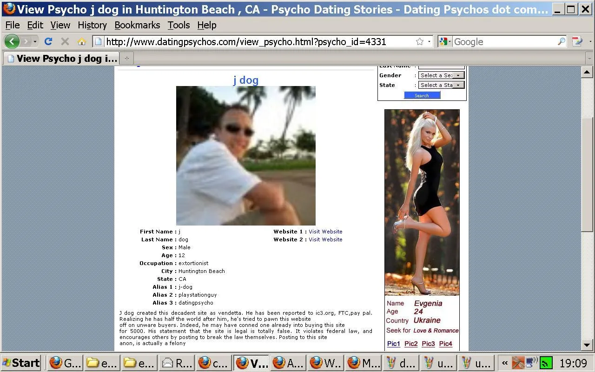Switch to the 'A...' Firefox taskbar window
Viewport: 595px width, 372px height.
(288, 363)
